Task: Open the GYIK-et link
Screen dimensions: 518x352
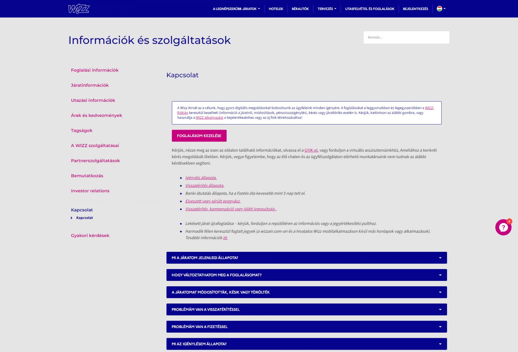Action: (x=311, y=150)
